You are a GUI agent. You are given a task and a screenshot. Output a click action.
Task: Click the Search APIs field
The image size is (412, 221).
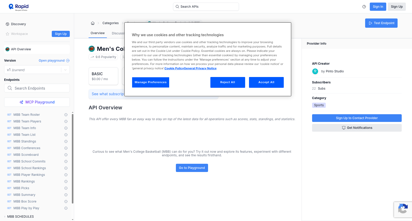(206, 7)
